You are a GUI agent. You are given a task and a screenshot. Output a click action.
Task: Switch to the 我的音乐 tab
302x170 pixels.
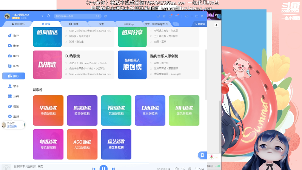click(18, 24)
